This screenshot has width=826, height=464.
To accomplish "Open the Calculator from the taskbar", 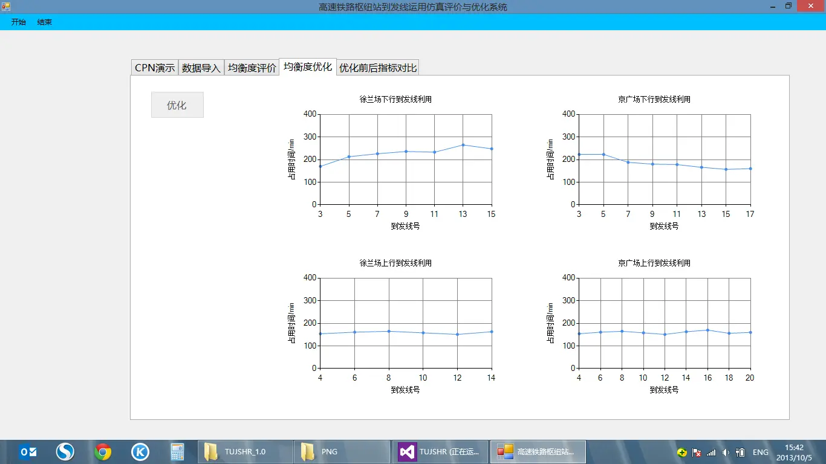I will click(177, 452).
